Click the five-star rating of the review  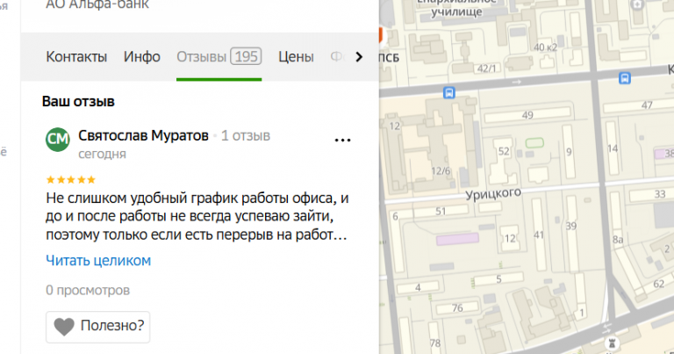pyautogui.click(x=70, y=179)
